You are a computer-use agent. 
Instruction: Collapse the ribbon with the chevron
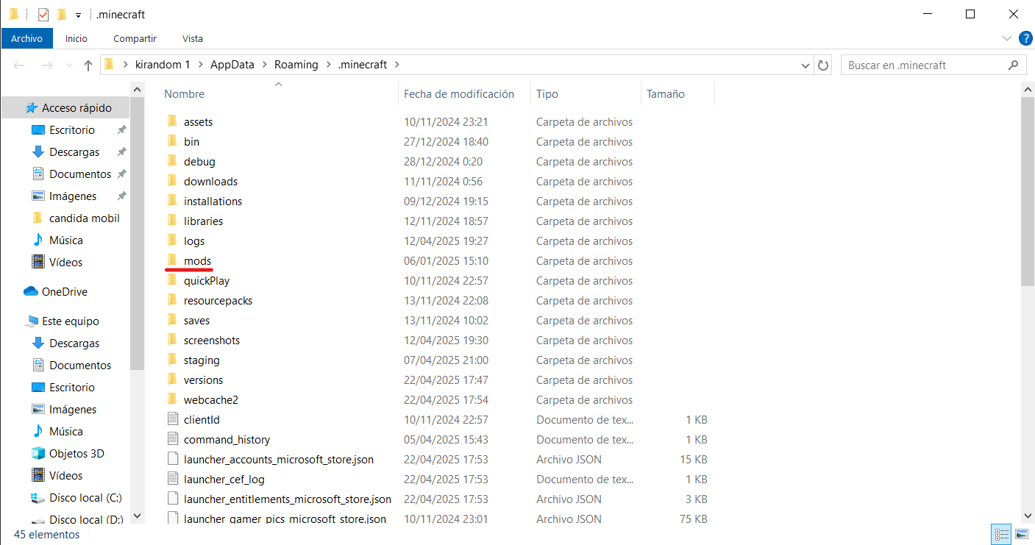pyautogui.click(x=1006, y=38)
